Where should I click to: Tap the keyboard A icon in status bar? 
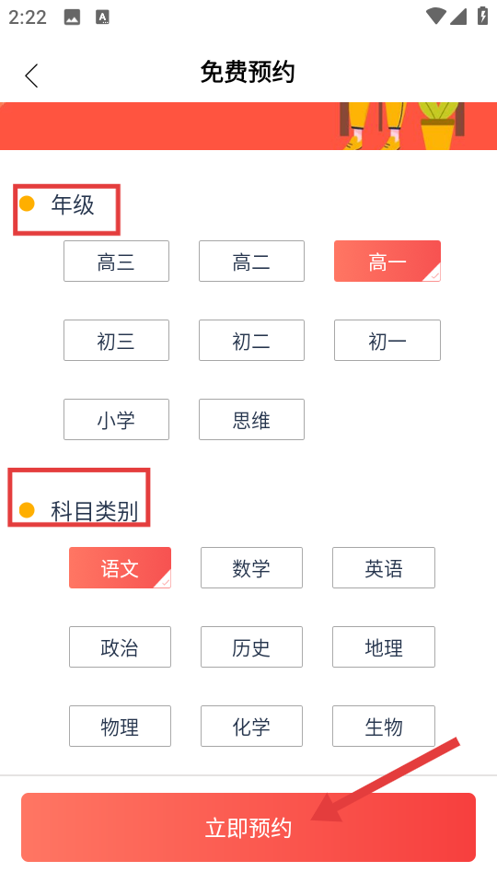coord(102,17)
